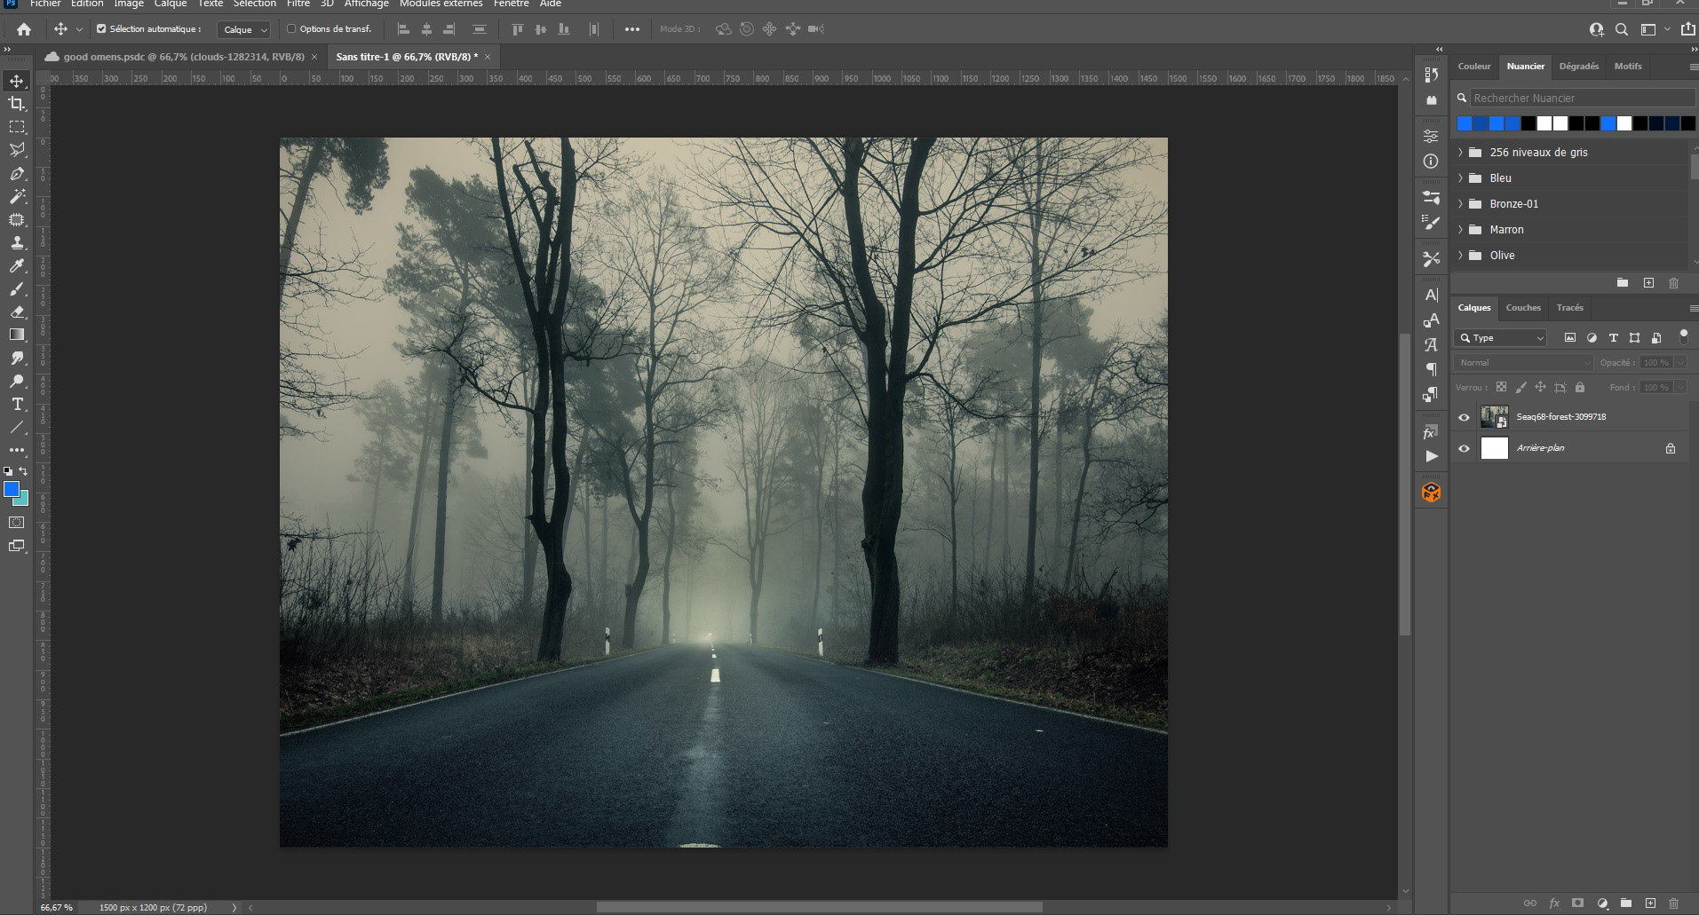Activate the Magic Wand tool
Image resolution: width=1699 pixels, height=915 pixels.
17,196
